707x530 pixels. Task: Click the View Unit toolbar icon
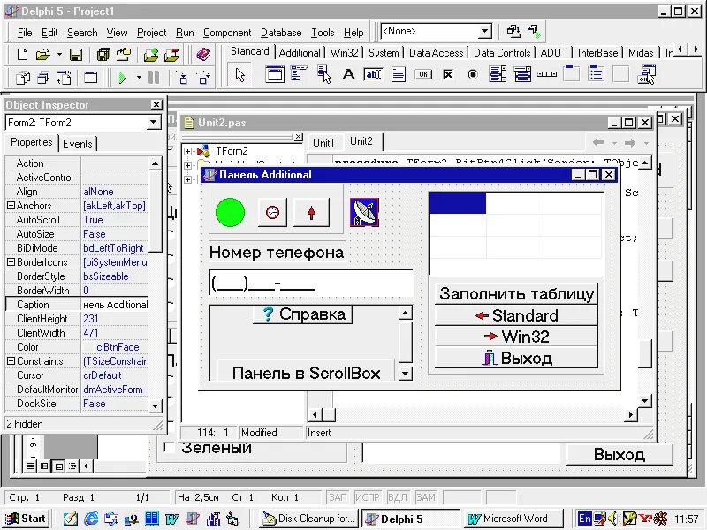(x=23, y=78)
